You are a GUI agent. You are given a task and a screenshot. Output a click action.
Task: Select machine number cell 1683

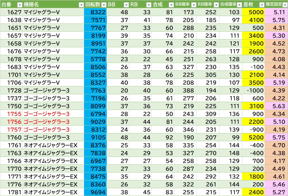click(11, 67)
